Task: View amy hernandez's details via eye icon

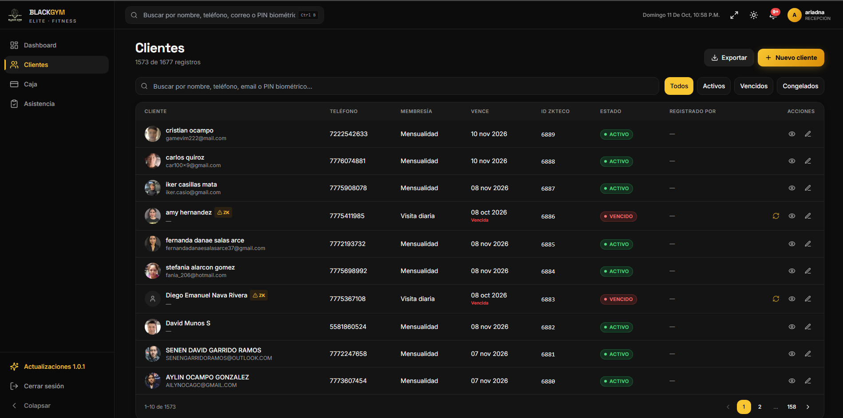Action: 792,216
